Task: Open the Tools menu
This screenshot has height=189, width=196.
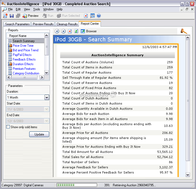Action: click(37, 10)
